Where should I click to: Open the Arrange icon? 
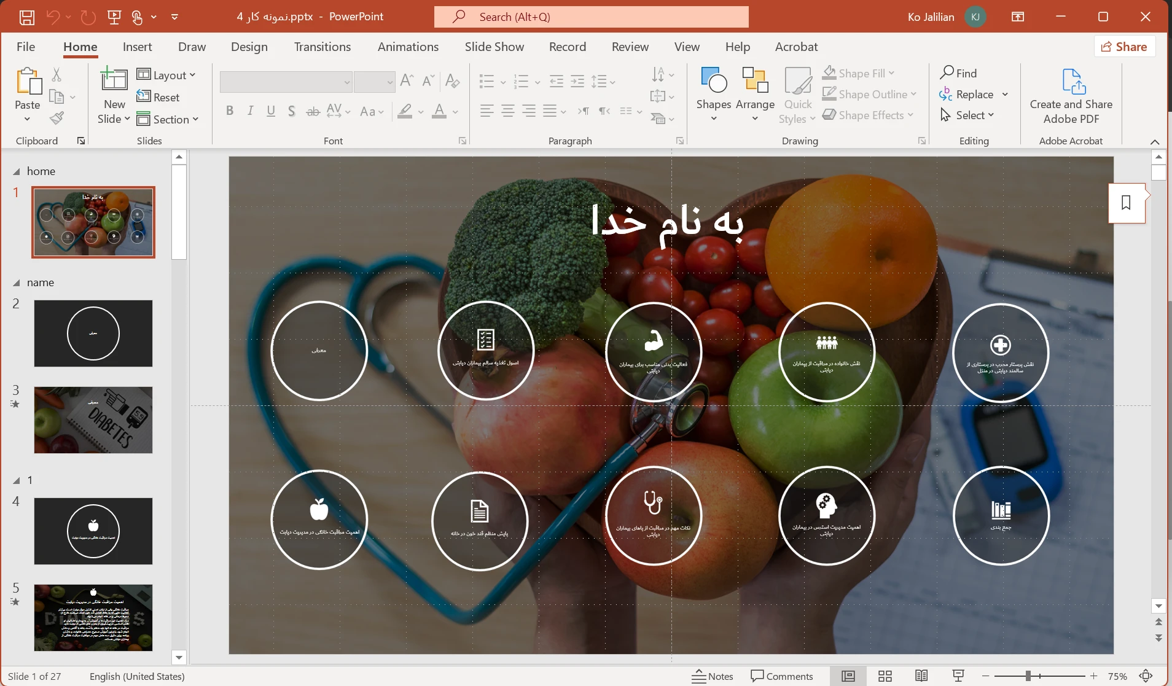point(755,80)
